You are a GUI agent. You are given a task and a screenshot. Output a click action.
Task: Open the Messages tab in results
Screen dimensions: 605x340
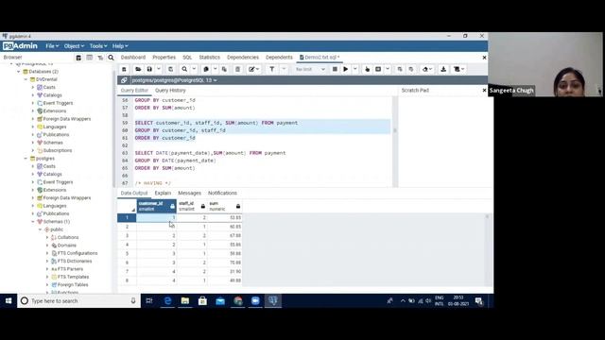189,193
